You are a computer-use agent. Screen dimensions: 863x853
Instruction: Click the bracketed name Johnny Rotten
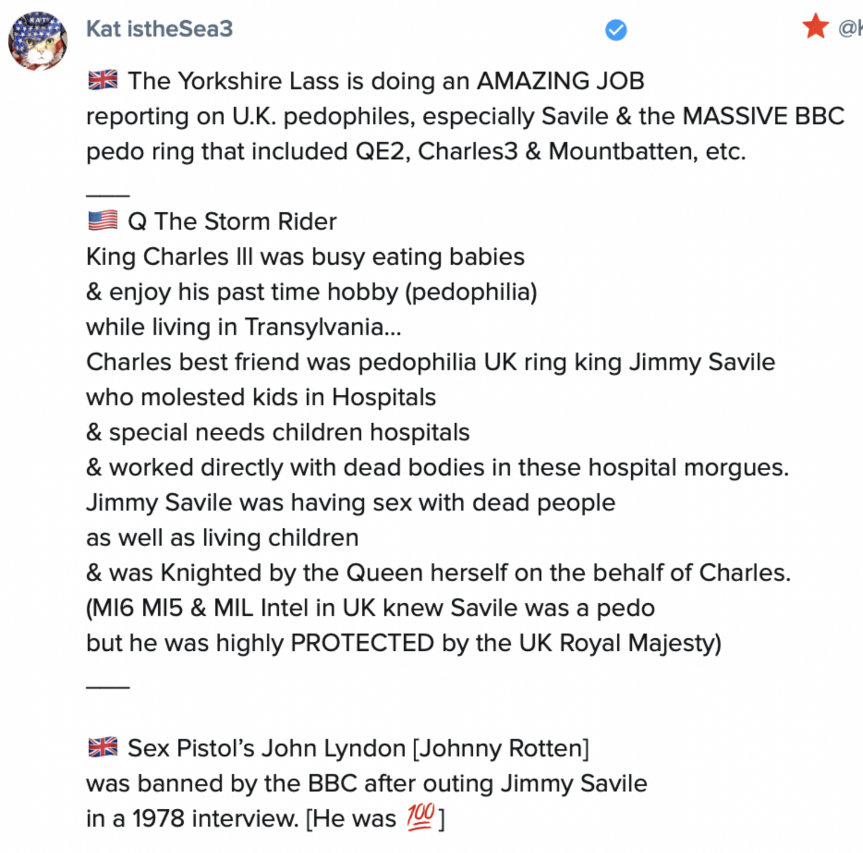point(501,748)
